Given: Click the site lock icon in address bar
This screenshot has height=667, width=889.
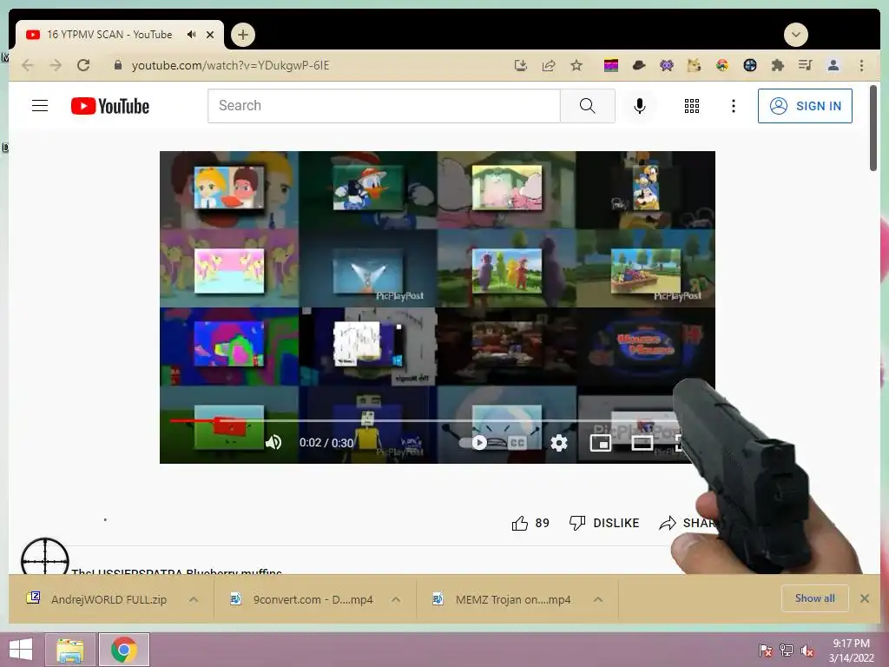Looking at the screenshot, I should (118, 65).
